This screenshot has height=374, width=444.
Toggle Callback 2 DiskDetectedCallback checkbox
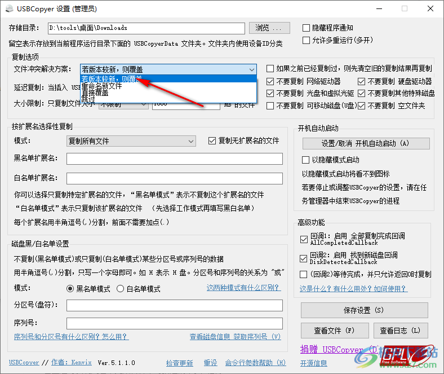pyautogui.click(x=303, y=258)
